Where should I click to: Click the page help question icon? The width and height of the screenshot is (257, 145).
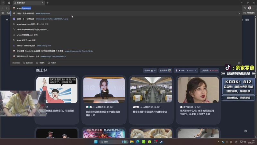[x=245, y=131]
